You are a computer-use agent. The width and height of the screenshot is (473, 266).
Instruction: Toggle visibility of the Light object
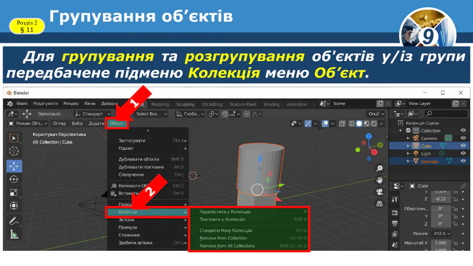[463, 154]
